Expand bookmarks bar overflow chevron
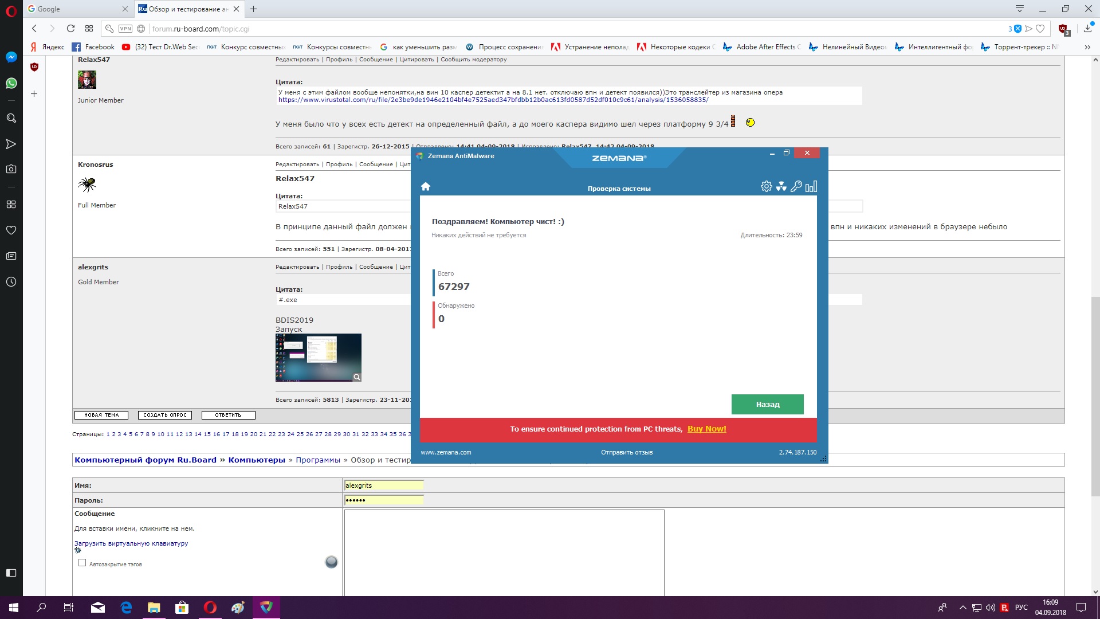 (x=1087, y=47)
